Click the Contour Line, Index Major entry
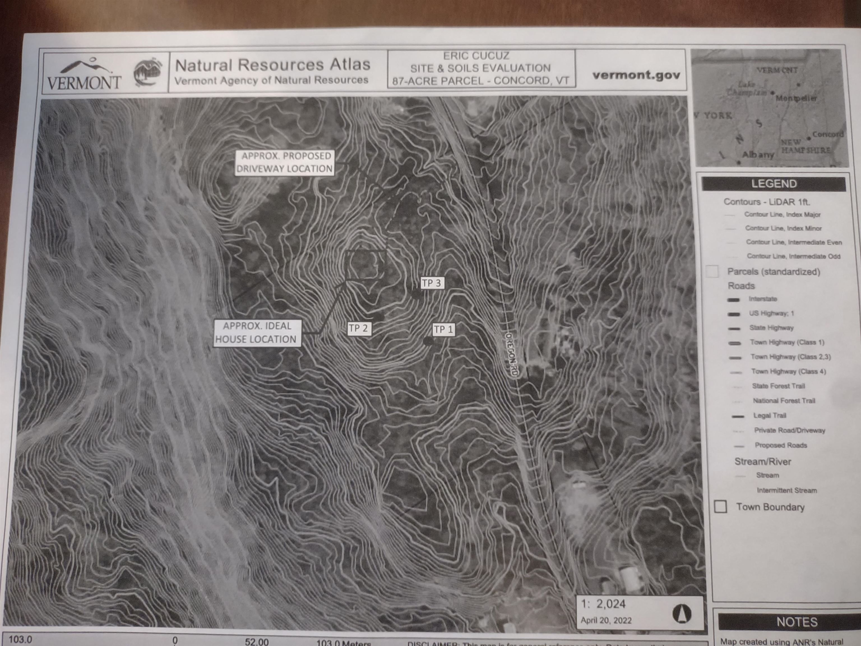Viewport: 861px width, 646px height. (x=782, y=214)
